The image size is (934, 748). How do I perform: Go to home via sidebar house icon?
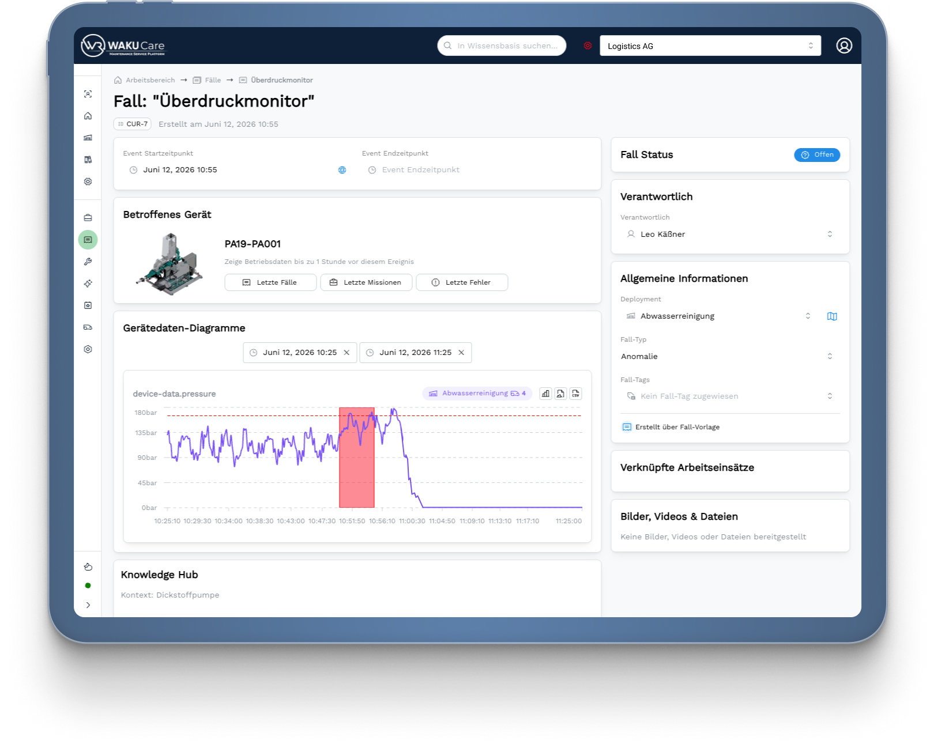coord(88,116)
